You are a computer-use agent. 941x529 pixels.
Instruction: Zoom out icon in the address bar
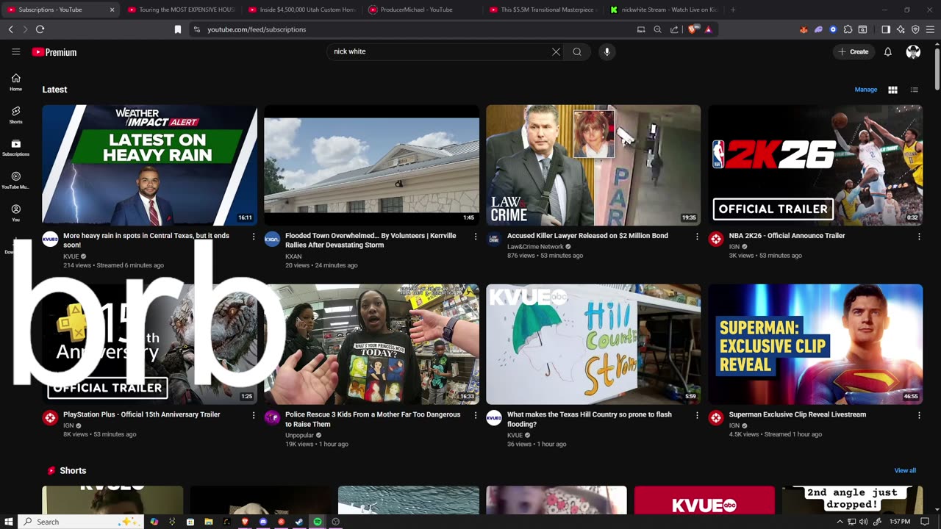(657, 29)
